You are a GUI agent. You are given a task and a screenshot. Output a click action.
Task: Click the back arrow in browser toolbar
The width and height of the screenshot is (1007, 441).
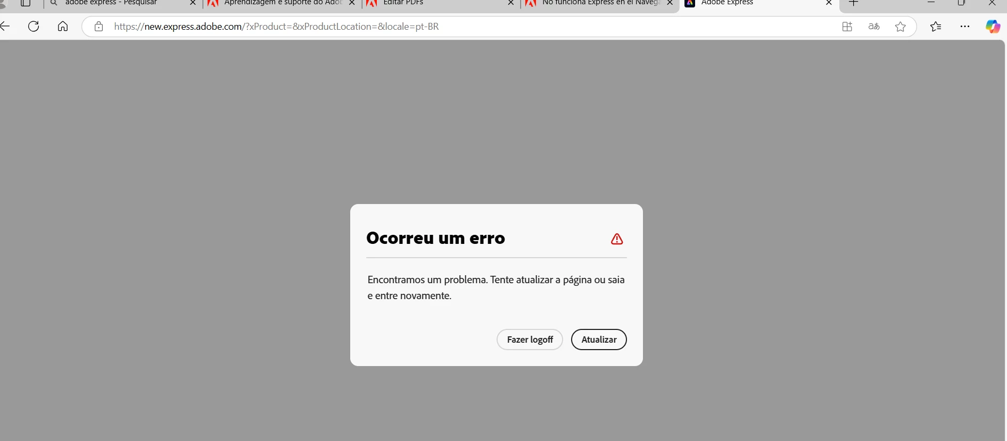coord(5,27)
